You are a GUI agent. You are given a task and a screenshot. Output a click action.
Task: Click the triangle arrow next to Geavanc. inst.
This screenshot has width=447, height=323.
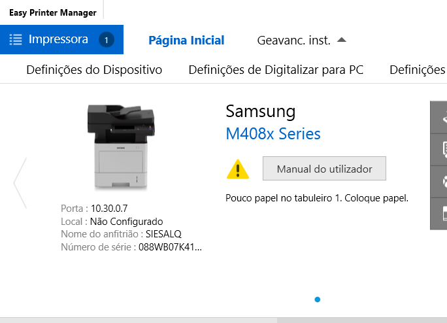click(x=342, y=40)
